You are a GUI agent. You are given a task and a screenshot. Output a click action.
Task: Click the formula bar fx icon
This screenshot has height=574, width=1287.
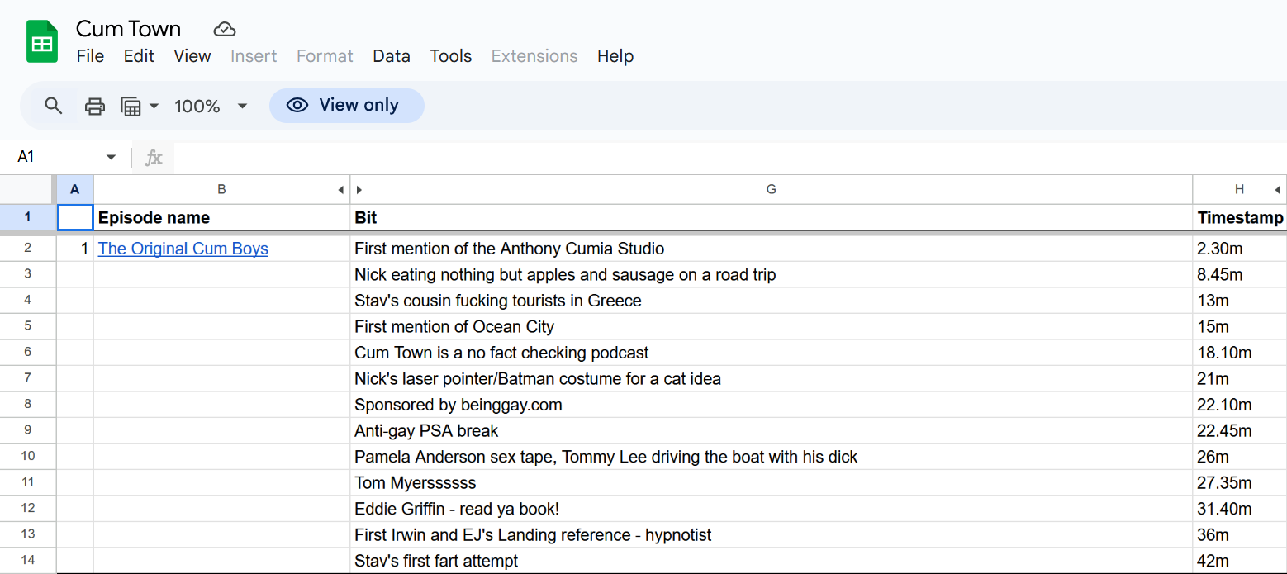[154, 157]
